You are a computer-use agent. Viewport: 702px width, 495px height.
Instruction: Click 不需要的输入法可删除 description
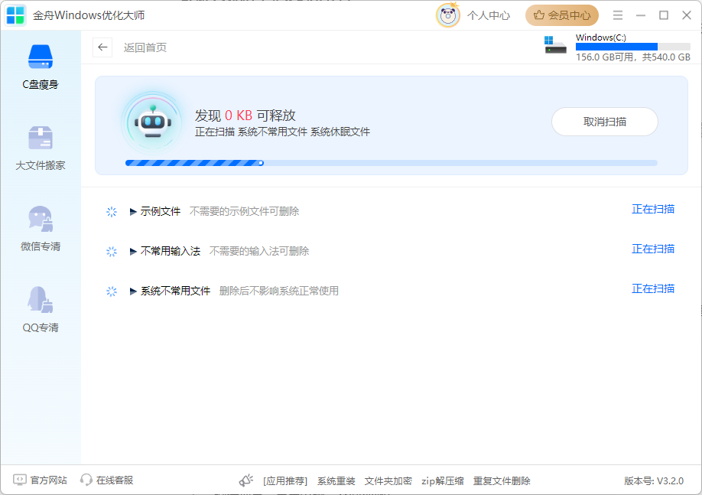click(258, 251)
